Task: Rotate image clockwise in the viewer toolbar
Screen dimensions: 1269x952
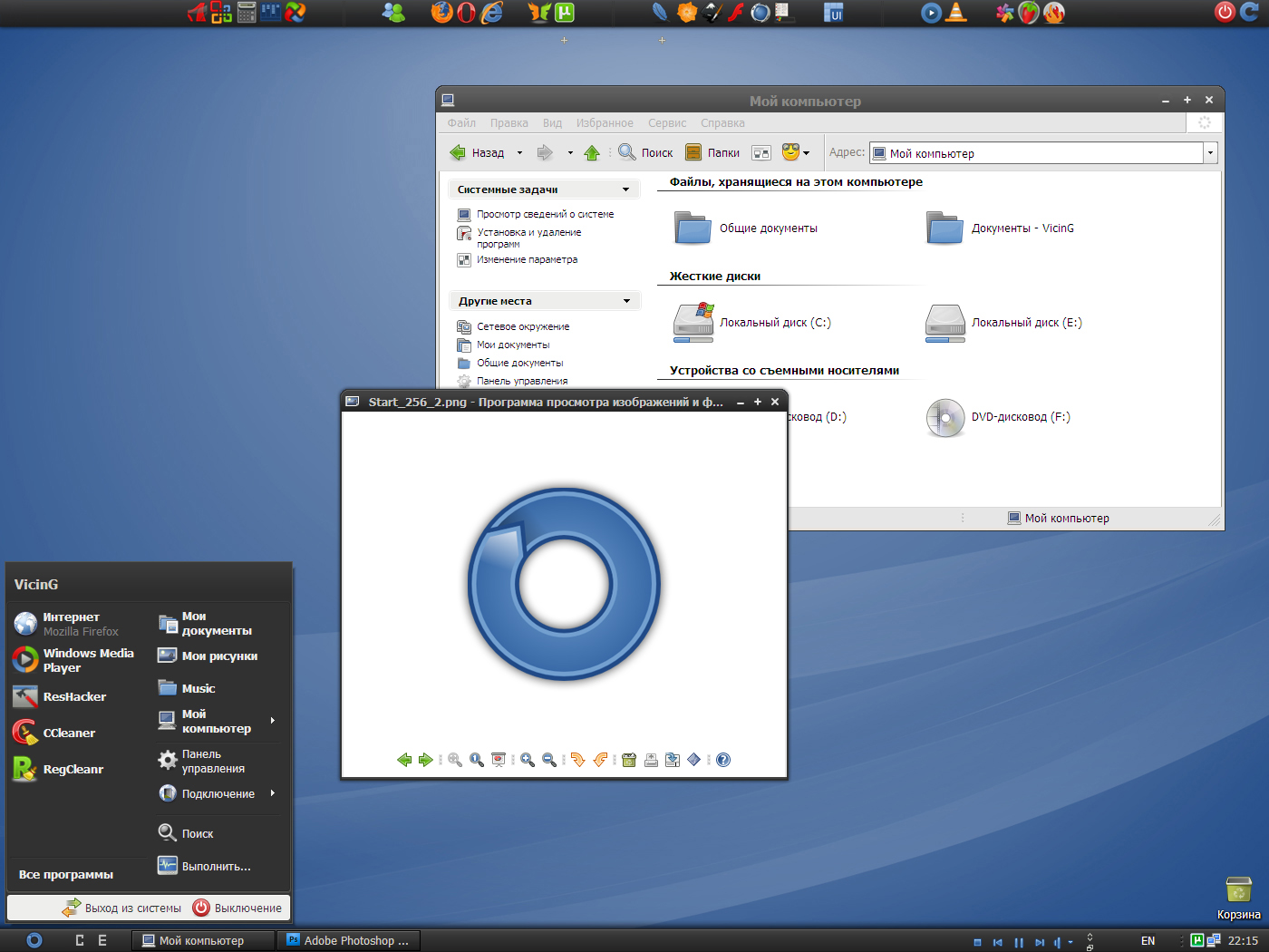Action: pos(577,760)
